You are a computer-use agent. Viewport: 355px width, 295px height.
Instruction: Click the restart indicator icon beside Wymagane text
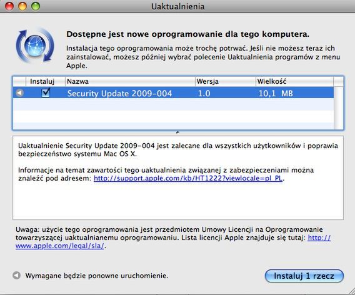pos(16,275)
